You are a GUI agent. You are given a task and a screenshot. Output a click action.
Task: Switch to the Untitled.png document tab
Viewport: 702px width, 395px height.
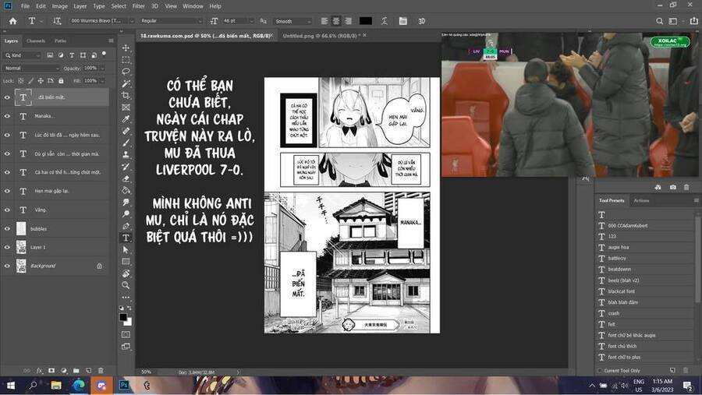[314, 35]
